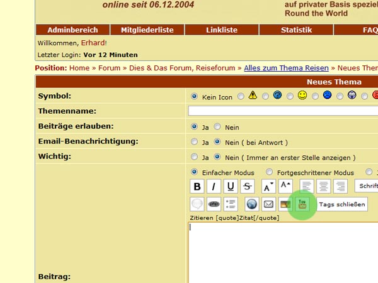Click into the Themenname text field
Screen dimensions: 378x283
[x=283, y=111]
